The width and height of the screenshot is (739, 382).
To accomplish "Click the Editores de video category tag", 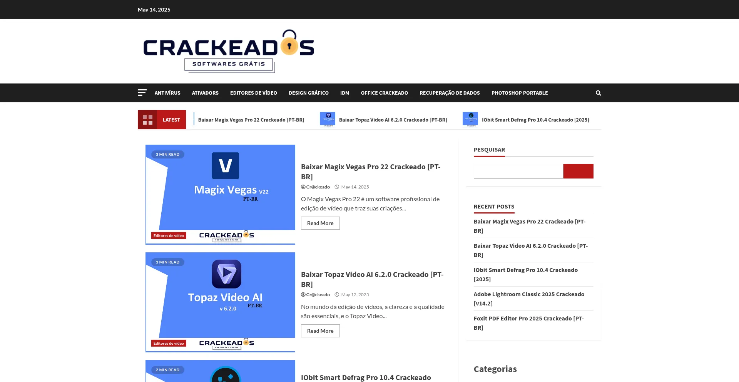I will (169, 235).
